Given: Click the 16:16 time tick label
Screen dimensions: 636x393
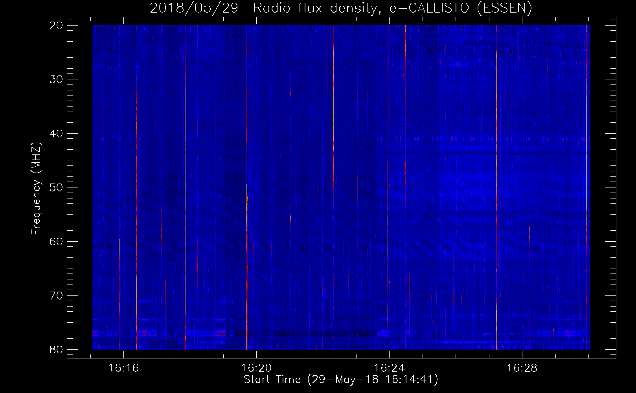Looking at the screenshot, I should pos(123,368).
